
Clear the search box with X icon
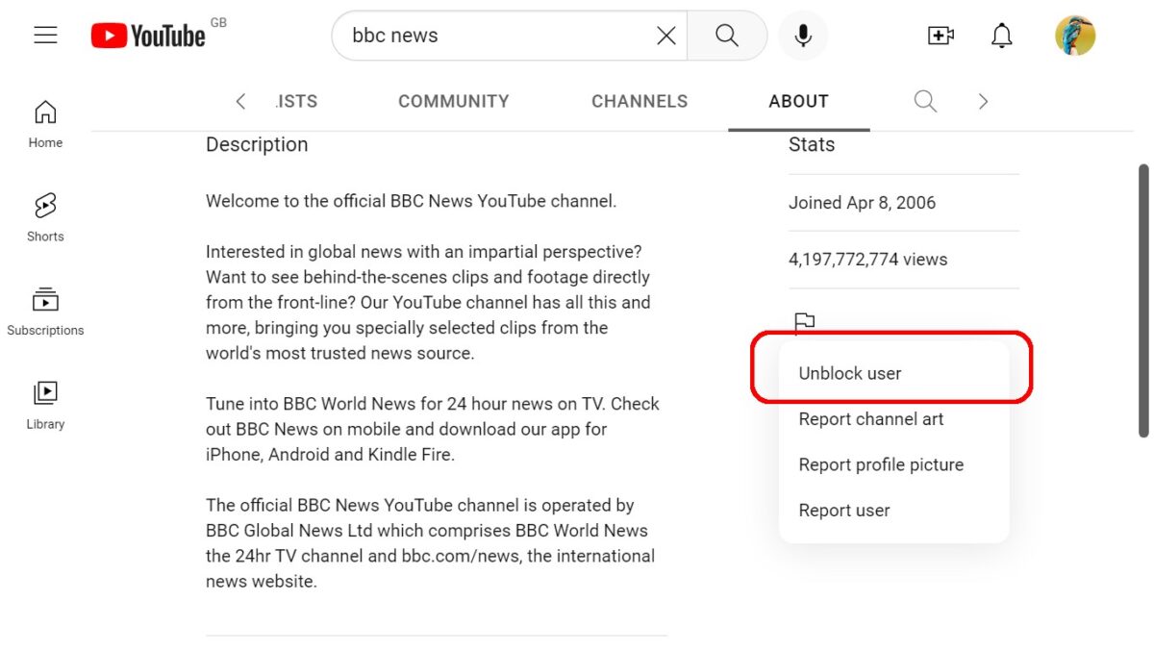click(665, 36)
